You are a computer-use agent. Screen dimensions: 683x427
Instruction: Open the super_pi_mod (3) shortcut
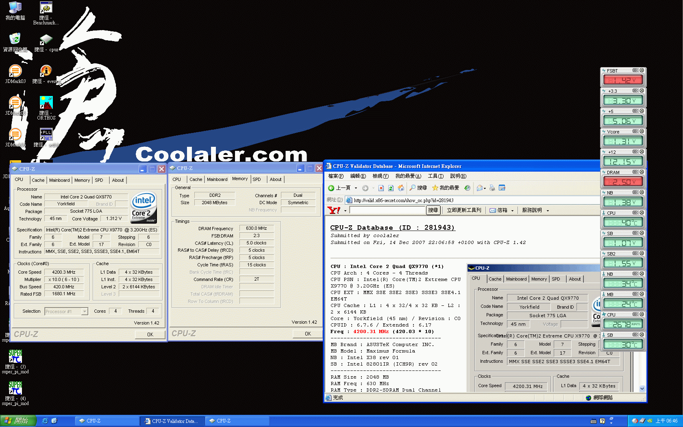click(x=15, y=362)
